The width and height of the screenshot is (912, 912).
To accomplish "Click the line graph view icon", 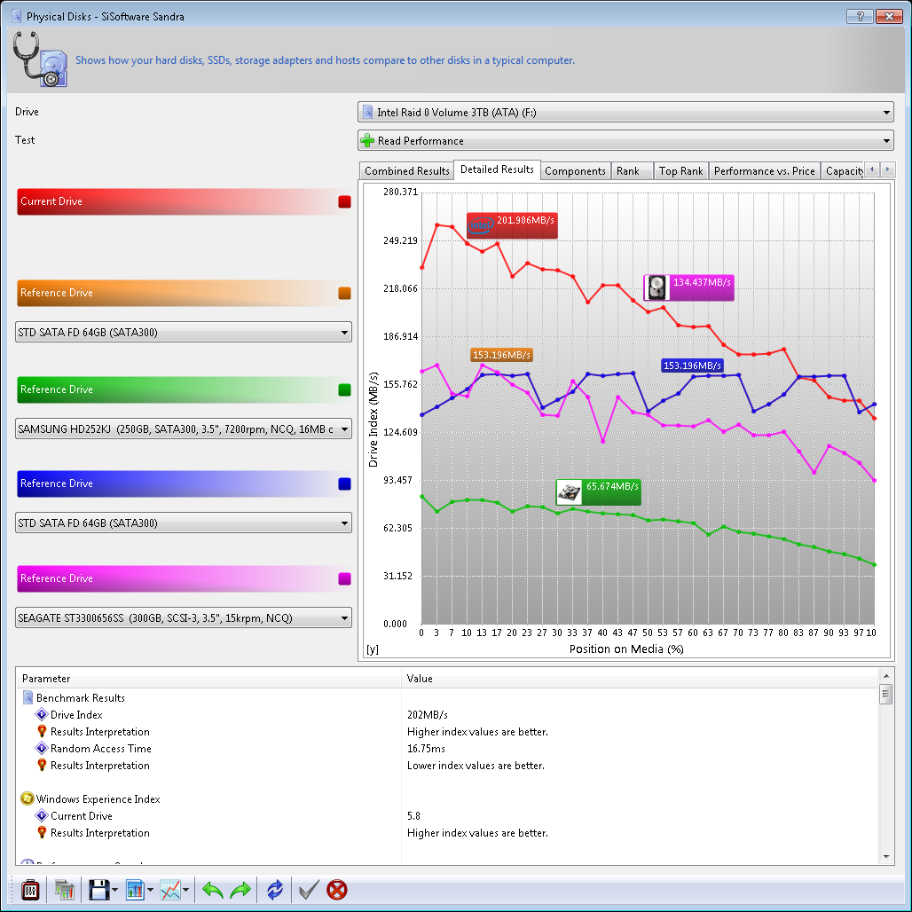I will (x=170, y=890).
